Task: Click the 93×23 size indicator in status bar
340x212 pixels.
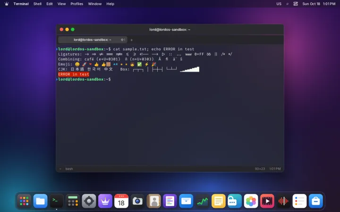Action: point(260,169)
